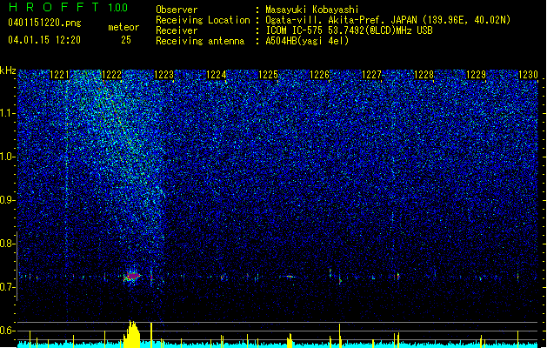Click the 1228 time marker
The height and width of the screenshot is (348, 547).
click(424, 75)
